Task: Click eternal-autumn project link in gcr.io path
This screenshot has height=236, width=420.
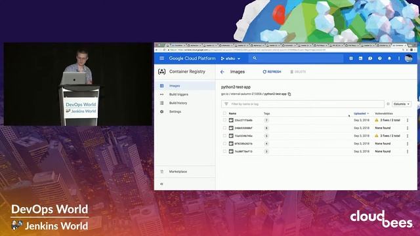Action: click(x=246, y=94)
